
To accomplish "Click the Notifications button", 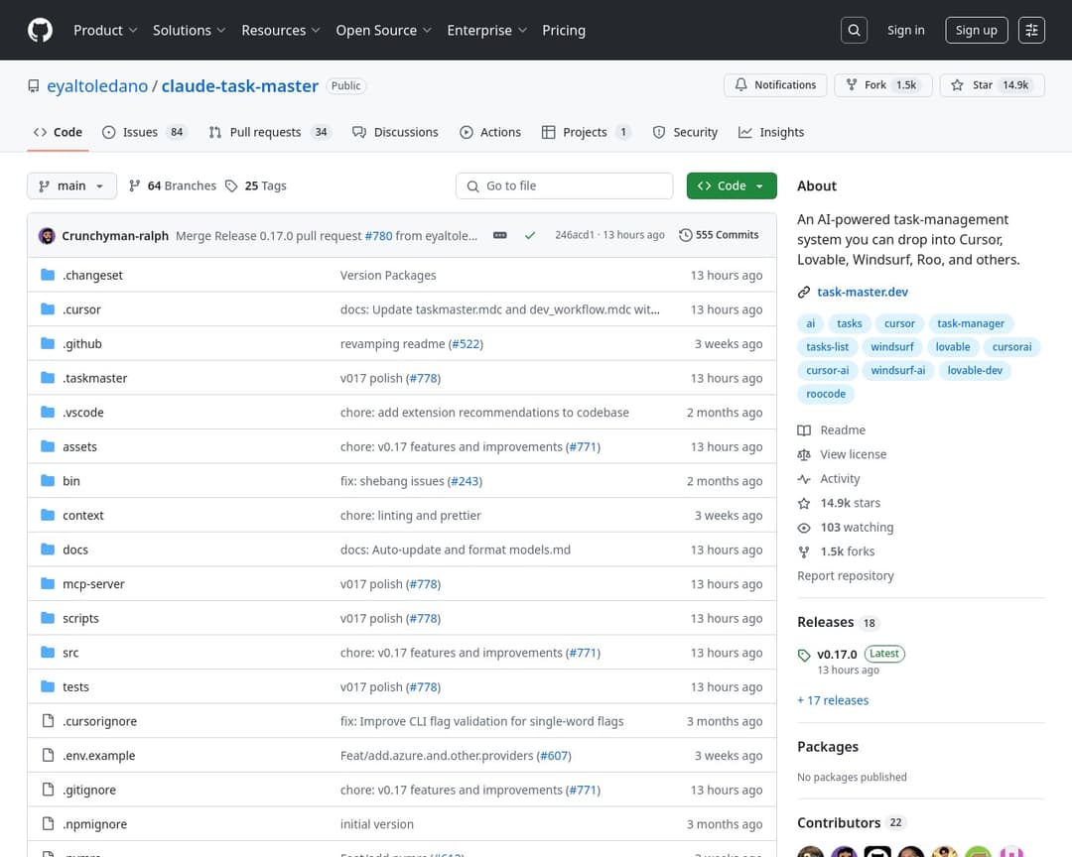I will (x=775, y=84).
